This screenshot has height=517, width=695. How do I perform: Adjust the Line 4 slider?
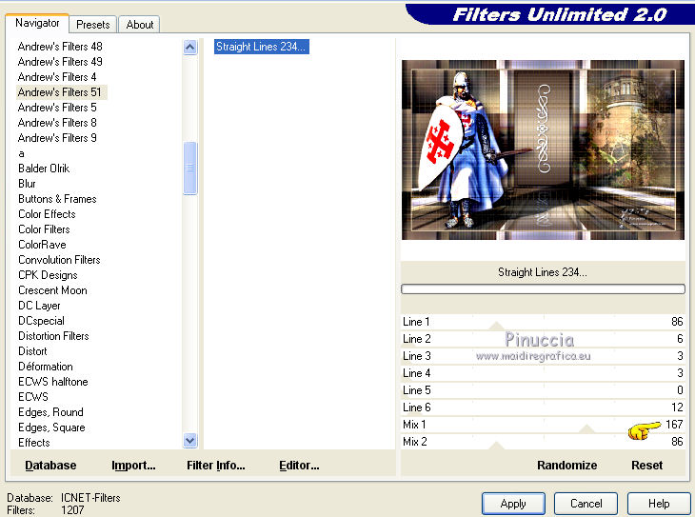[x=543, y=373]
